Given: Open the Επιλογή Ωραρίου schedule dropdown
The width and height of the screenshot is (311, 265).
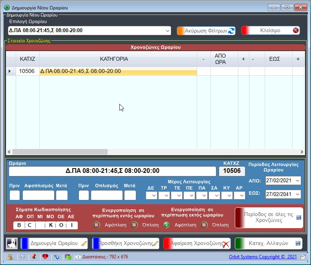Looking at the screenshot, I should 168,31.
